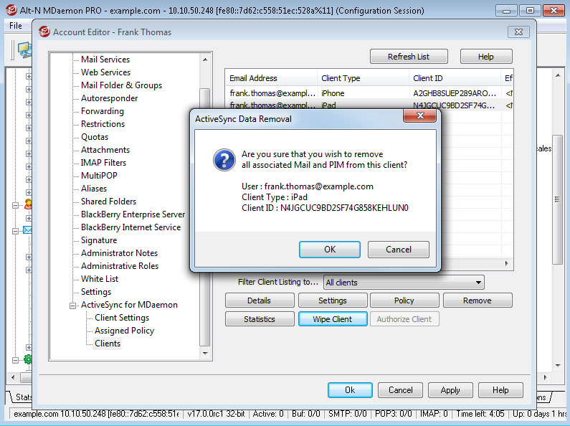Select BlackBerry Enterprise Server item
Screen dimensions: 570x426
133,214
